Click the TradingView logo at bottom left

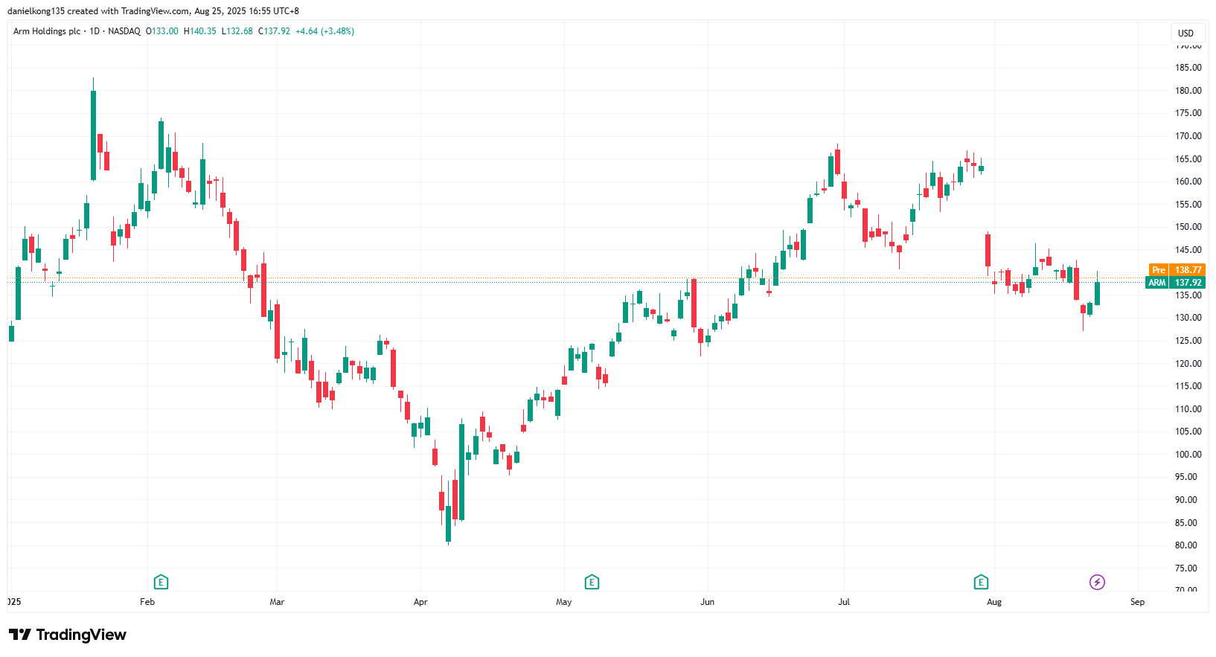coord(68,635)
